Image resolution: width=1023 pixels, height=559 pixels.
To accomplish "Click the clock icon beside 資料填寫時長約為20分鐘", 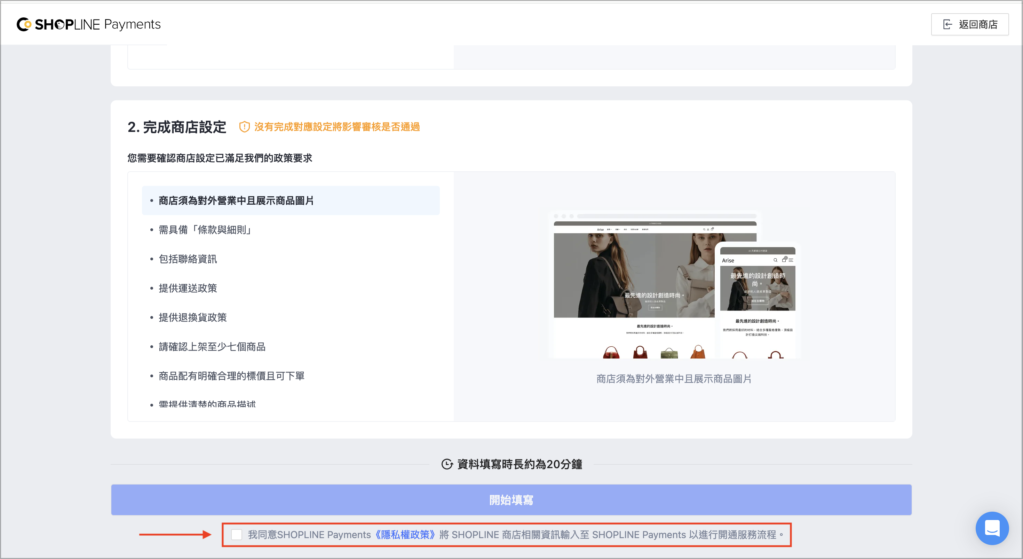I will (x=447, y=464).
